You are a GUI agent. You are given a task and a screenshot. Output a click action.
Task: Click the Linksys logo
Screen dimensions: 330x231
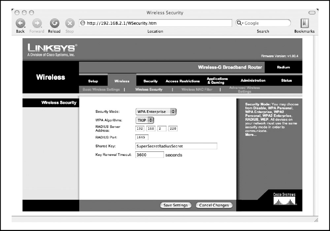(x=52, y=50)
